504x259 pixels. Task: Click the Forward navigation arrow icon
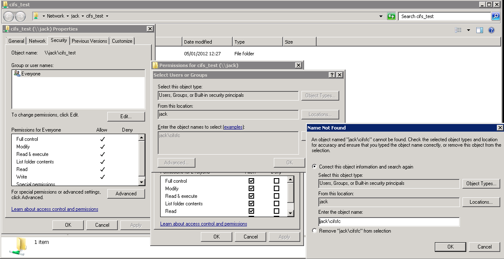point(20,16)
